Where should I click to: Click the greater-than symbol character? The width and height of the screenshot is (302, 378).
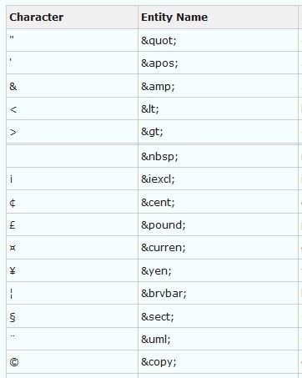[x=13, y=133]
